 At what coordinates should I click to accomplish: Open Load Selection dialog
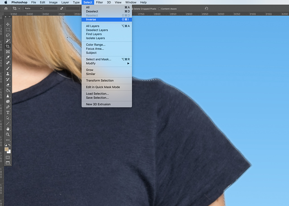pyautogui.click(x=107, y=94)
